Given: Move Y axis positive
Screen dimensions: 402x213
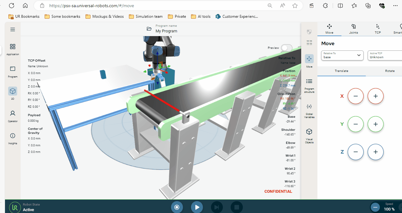Looking at the screenshot, I should tap(375, 124).
